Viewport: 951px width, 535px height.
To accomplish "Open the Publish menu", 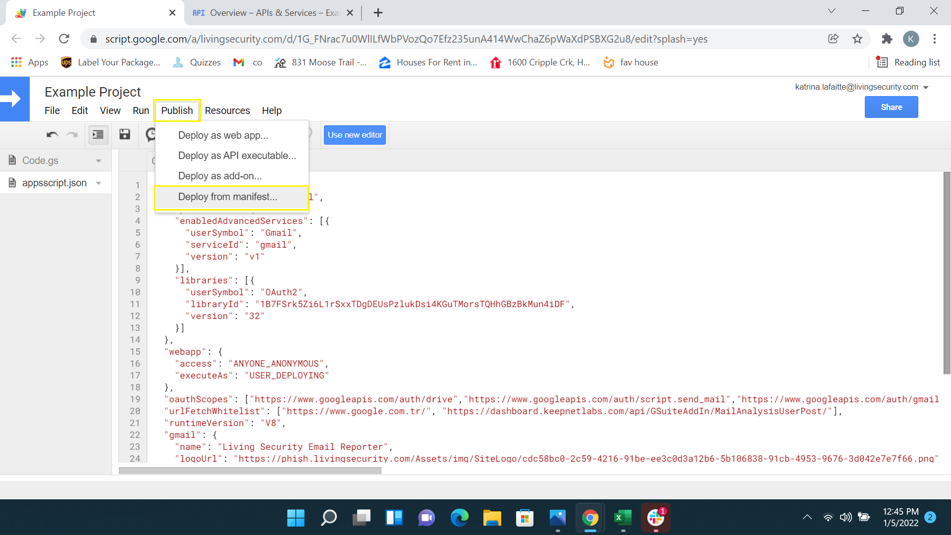I will pos(177,110).
